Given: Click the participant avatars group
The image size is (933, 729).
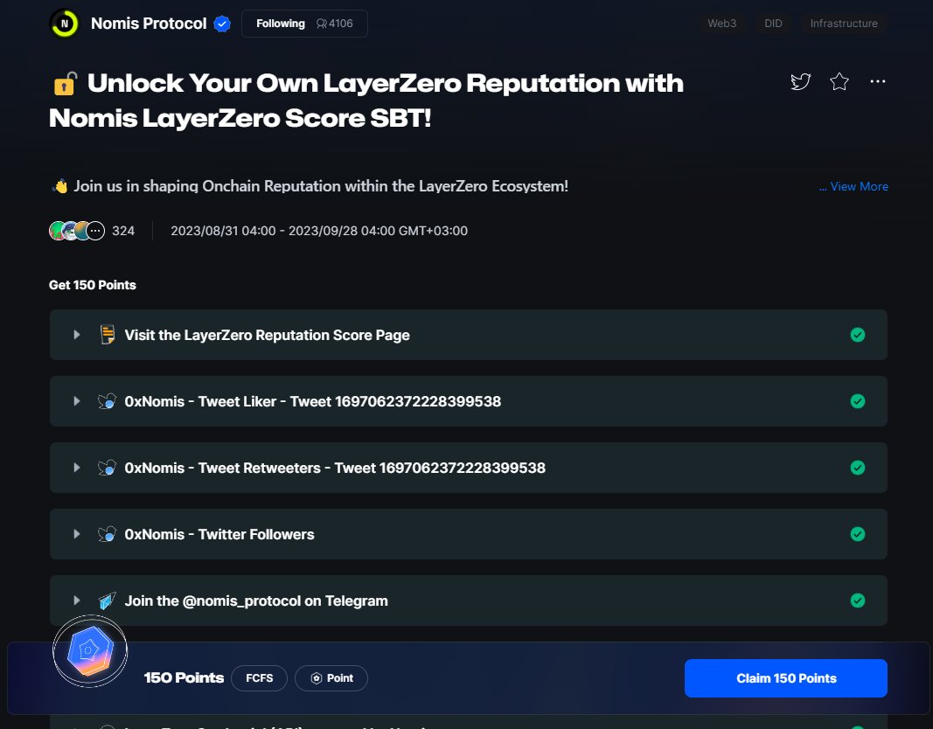Looking at the screenshot, I should click(x=77, y=231).
